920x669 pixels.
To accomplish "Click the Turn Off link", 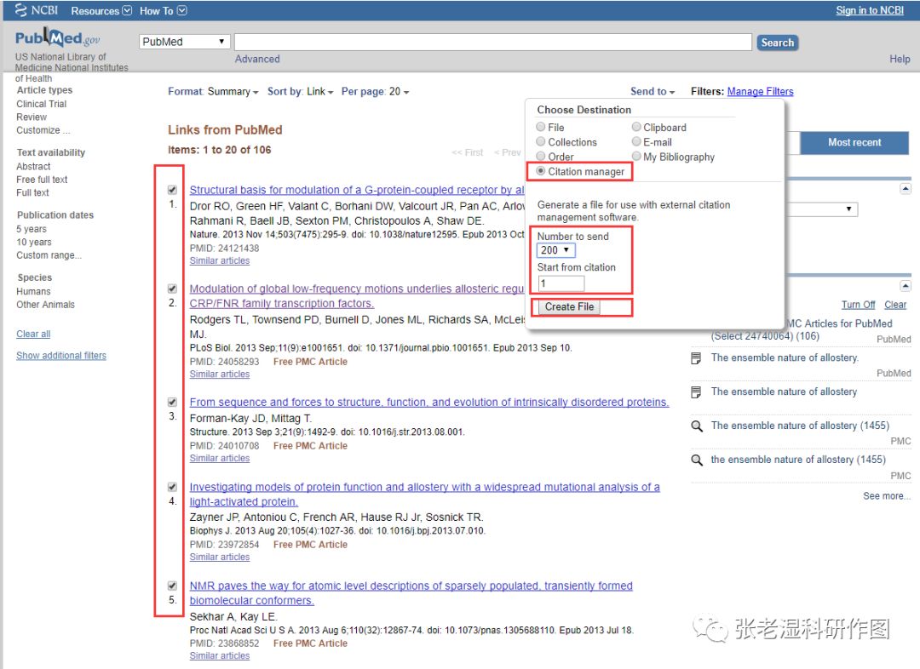I will pyautogui.click(x=858, y=305).
